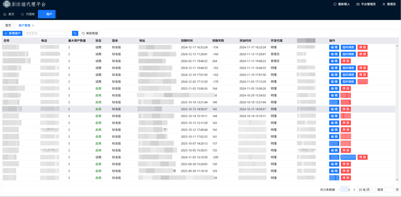Open the home icon in navigation bar
The width and height of the screenshot is (401, 197).
coord(5,14)
